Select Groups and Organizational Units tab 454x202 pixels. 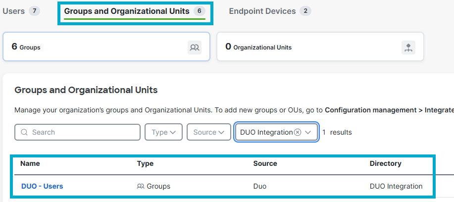(x=135, y=11)
